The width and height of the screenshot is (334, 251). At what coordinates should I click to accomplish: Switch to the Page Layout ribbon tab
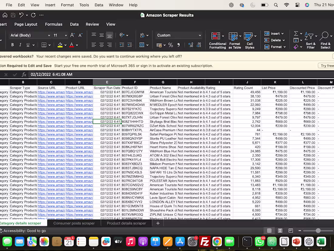(x=26, y=24)
